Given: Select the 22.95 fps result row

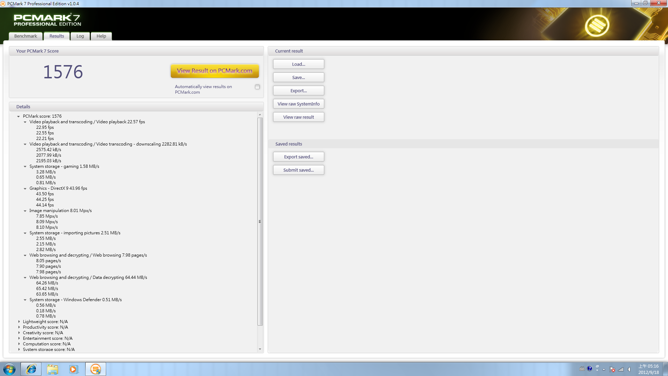Looking at the screenshot, I should pos(45,127).
